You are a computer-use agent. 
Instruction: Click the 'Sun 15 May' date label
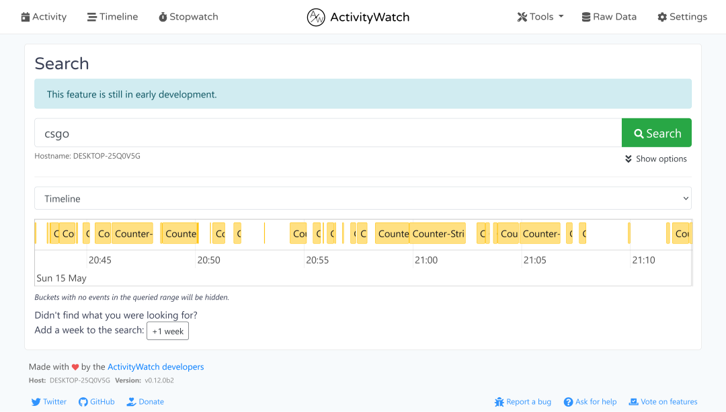click(61, 278)
